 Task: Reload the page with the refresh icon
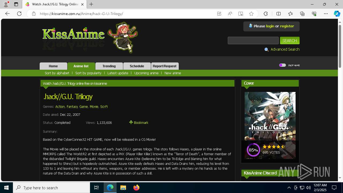pyautogui.click(x=19, y=14)
